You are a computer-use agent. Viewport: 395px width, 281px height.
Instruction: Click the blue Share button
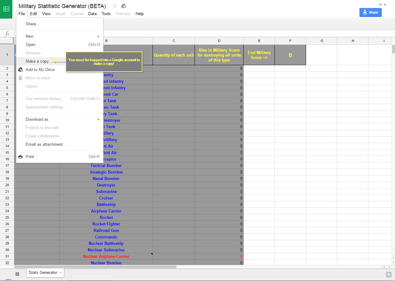coord(371,12)
